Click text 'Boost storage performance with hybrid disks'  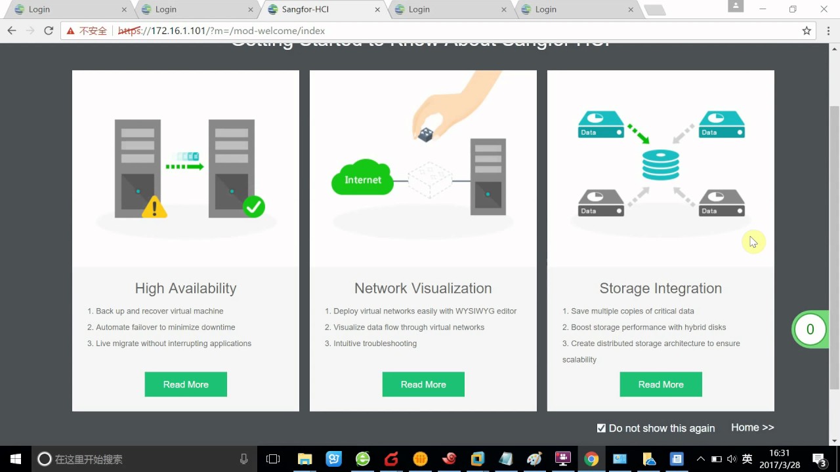pos(648,327)
